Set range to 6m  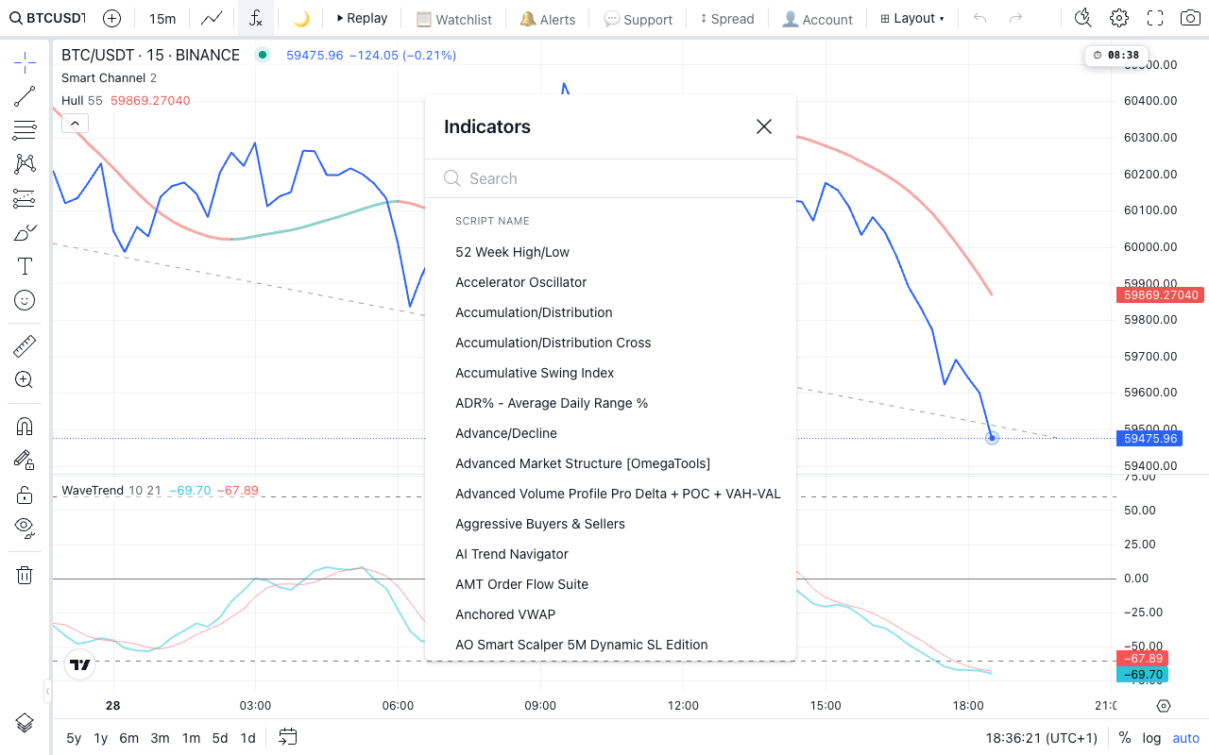tap(129, 738)
